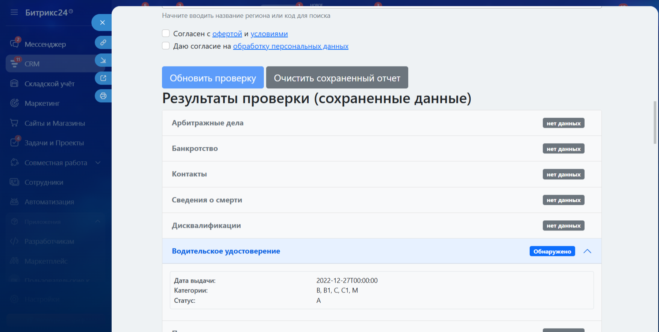The height and width of the screenshot is (332, 659).
Task: Click the print icon button
Action: [103, 96]
